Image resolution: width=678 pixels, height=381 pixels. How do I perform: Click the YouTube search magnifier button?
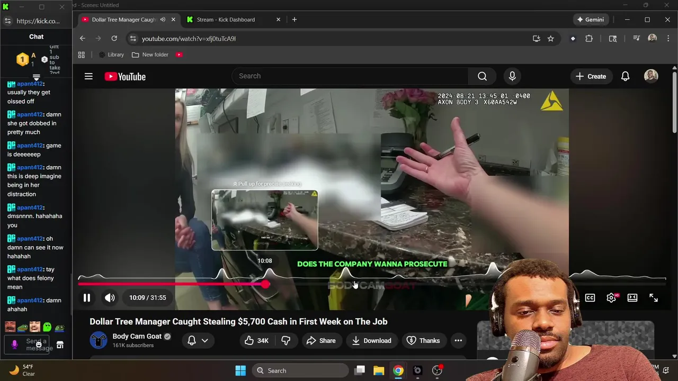click(482, 76)
